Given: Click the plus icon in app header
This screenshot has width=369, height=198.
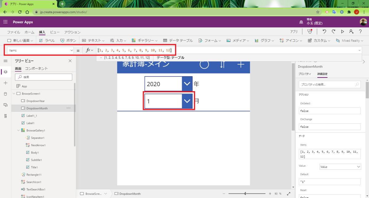Looking at the screenshot, I should click(241, 64).
